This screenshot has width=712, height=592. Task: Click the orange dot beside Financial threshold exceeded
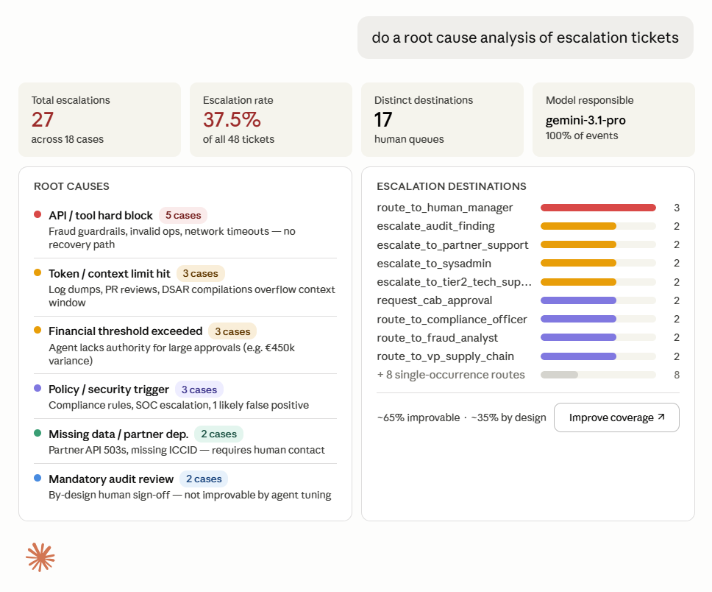click(38, 330)
